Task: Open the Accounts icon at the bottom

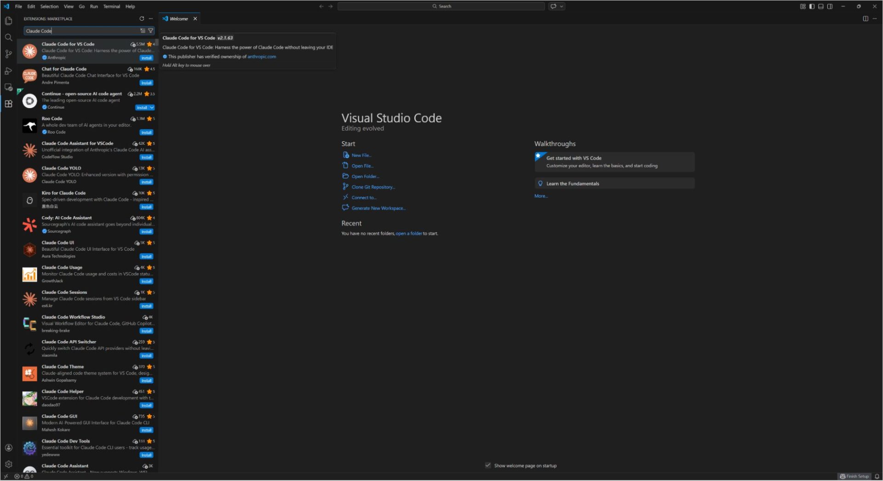Action: tap(8, 447)
